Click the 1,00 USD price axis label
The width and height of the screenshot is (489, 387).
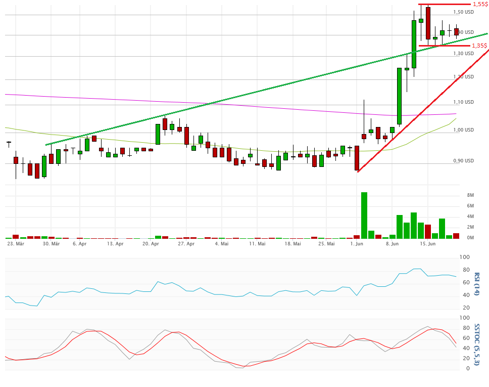(463, 130)
